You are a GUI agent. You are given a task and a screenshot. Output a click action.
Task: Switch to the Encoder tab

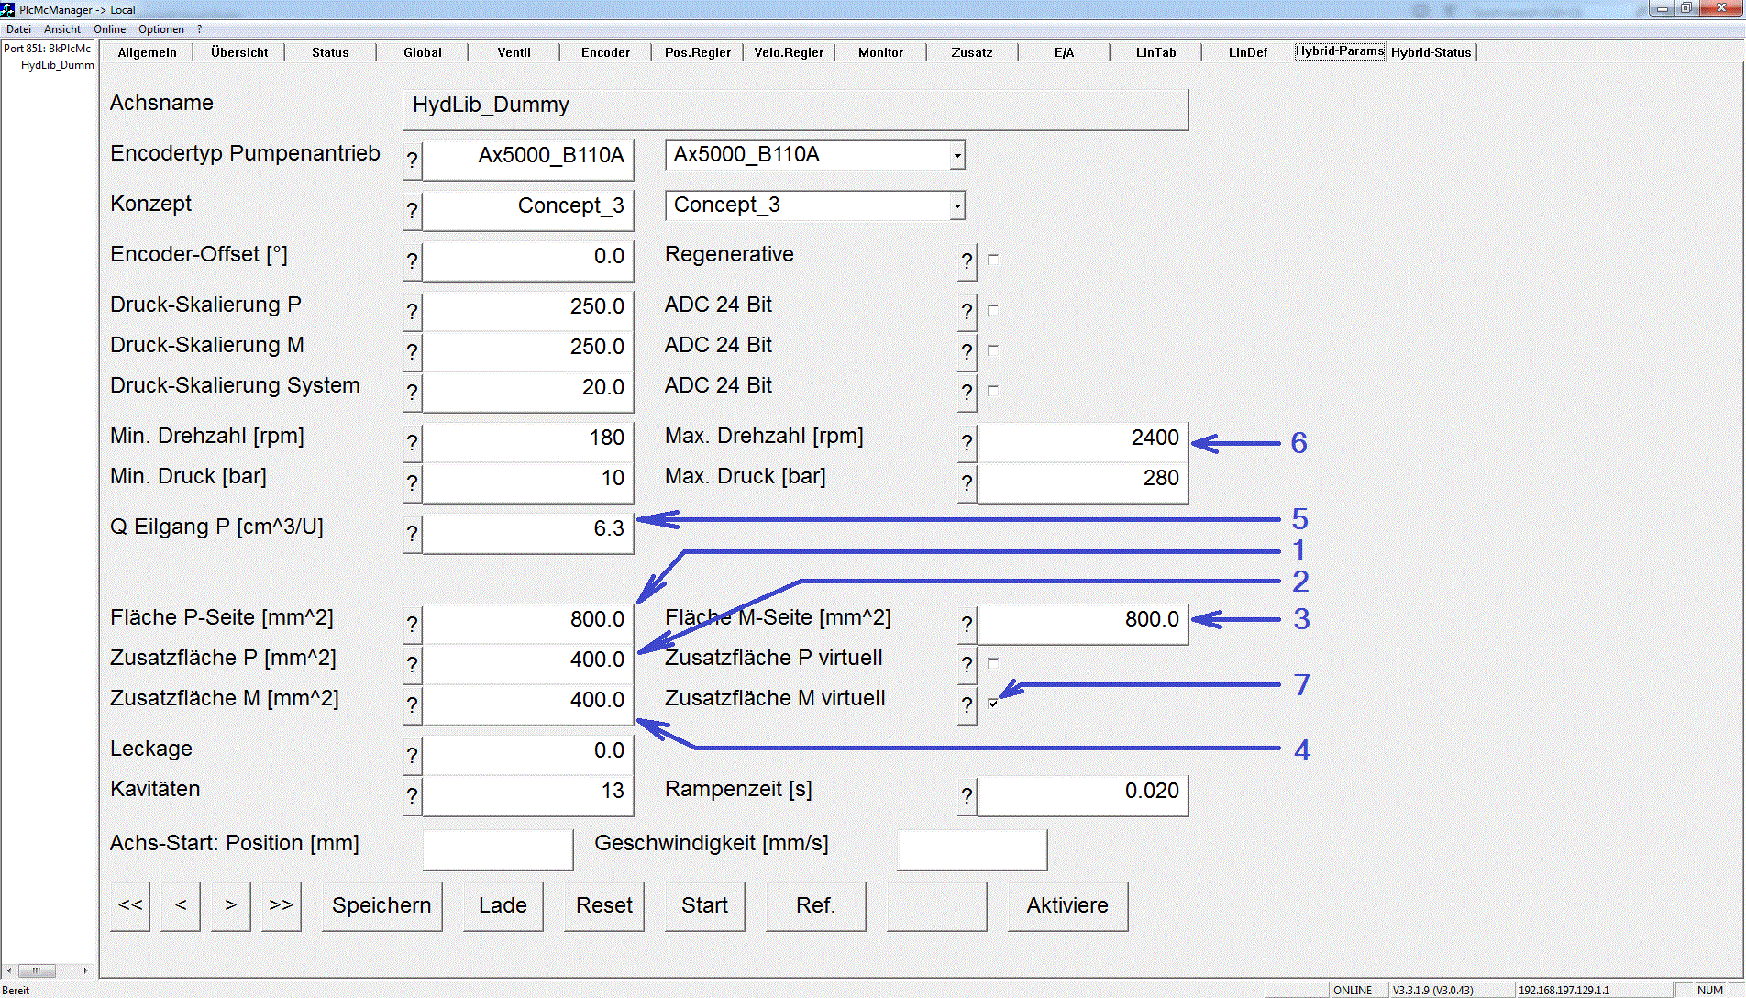[606, 52]
